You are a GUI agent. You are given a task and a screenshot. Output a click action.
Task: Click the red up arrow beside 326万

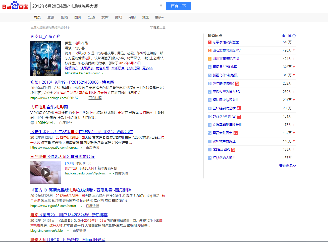click(294, 67)
